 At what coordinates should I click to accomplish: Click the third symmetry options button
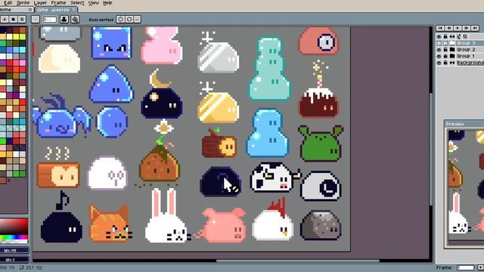[x=138, y=20]
